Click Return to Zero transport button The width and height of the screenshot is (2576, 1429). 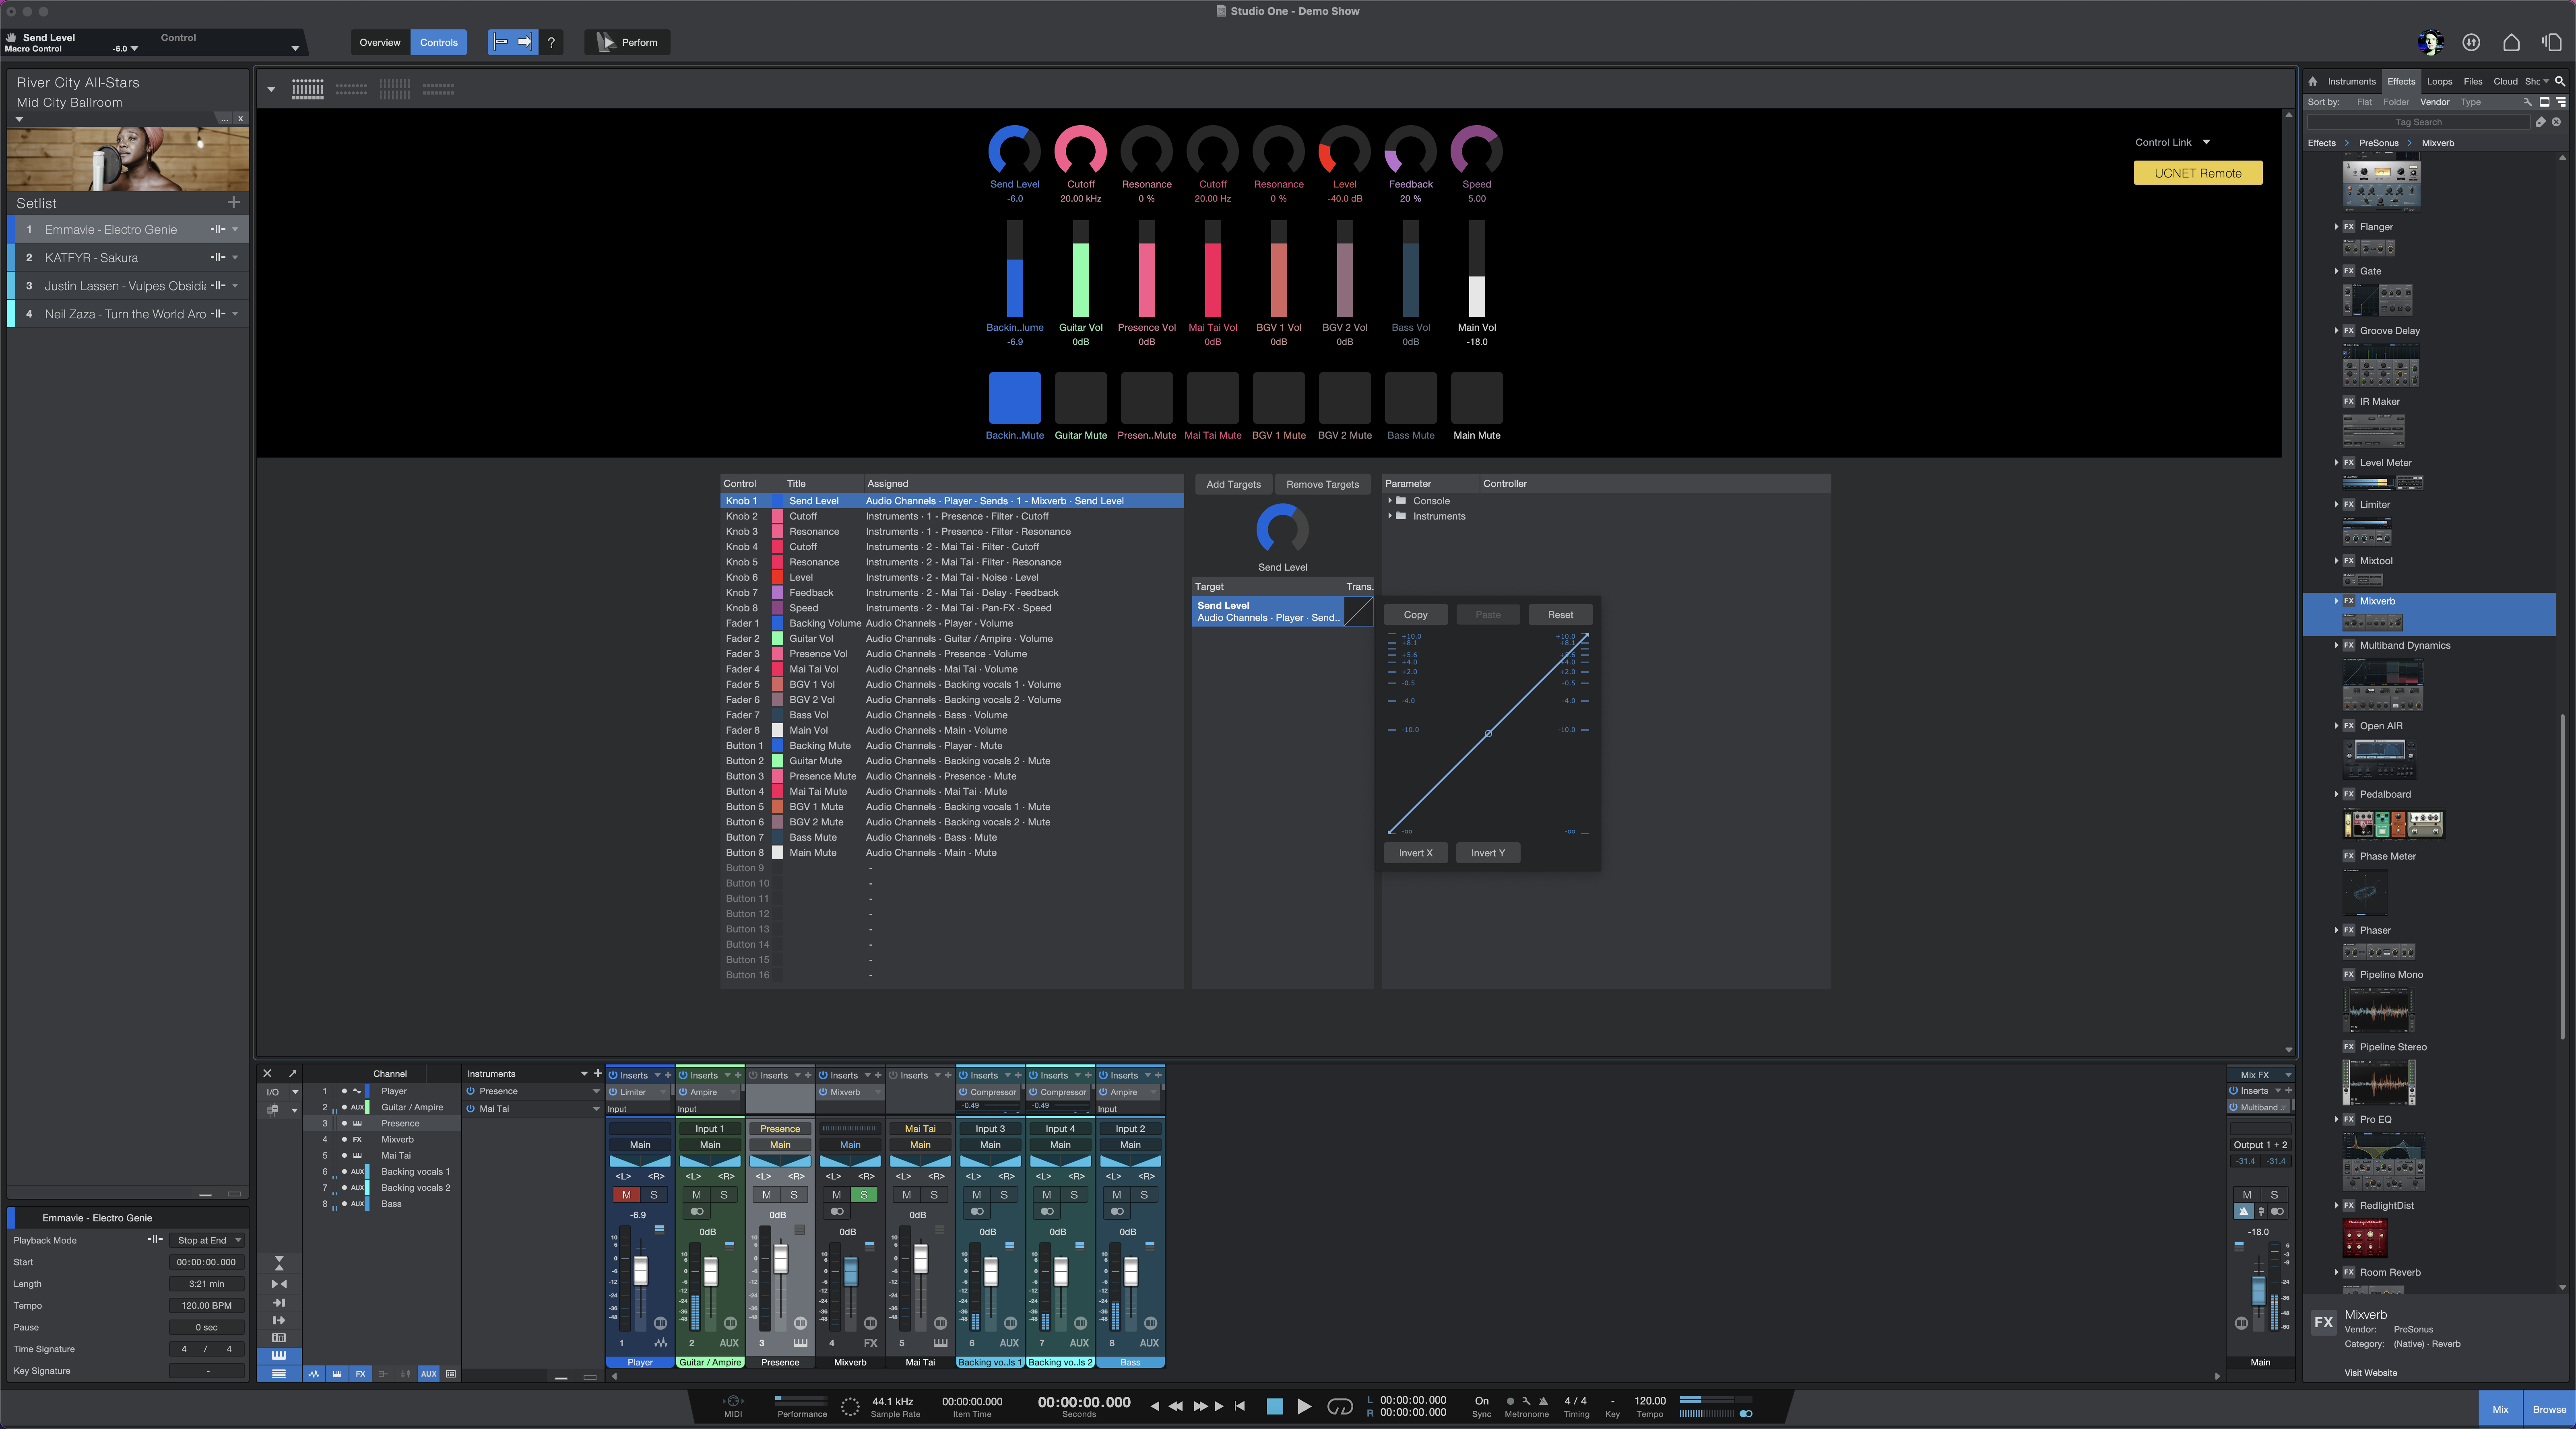(1240, 1406)
